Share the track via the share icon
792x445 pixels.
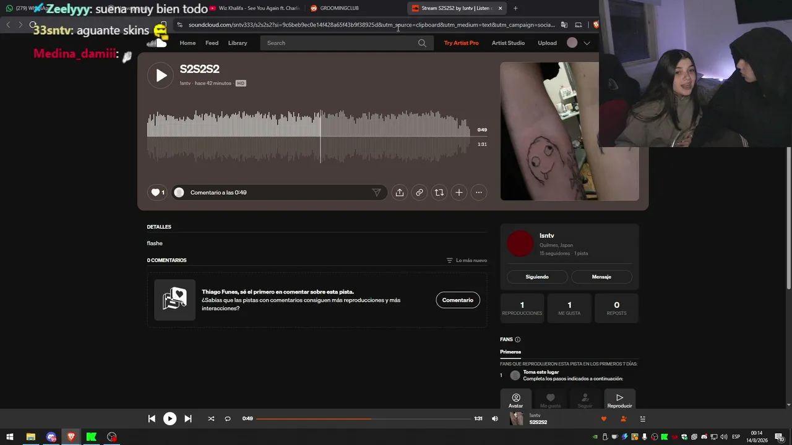click(400, 192)
